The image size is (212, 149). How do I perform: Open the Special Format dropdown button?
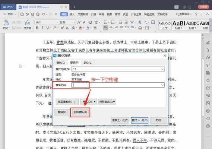tap(107, 102)
